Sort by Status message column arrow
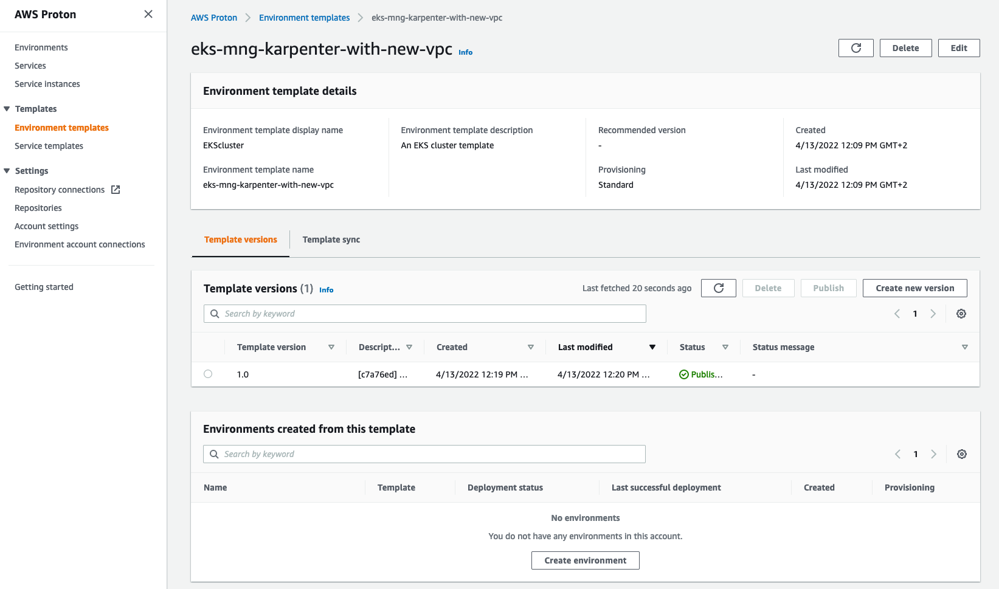The image size is (999, 589). tap(965, 347)
